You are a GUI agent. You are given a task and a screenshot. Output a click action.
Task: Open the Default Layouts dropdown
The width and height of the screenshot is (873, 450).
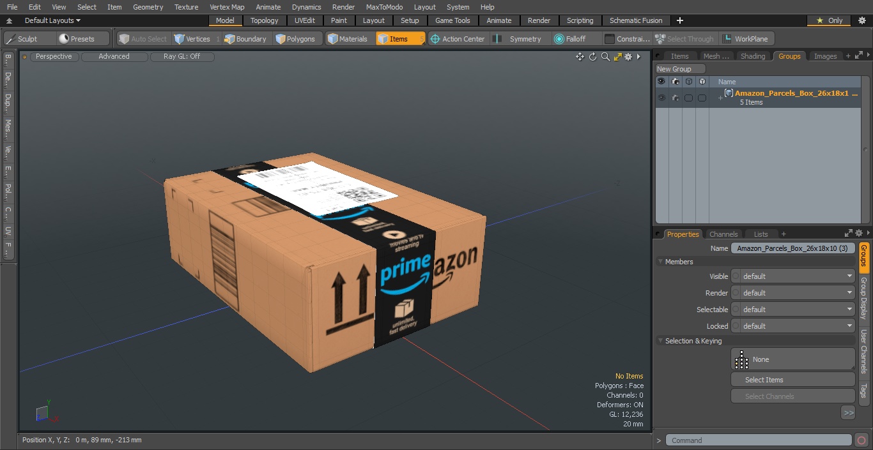point(53,20)
